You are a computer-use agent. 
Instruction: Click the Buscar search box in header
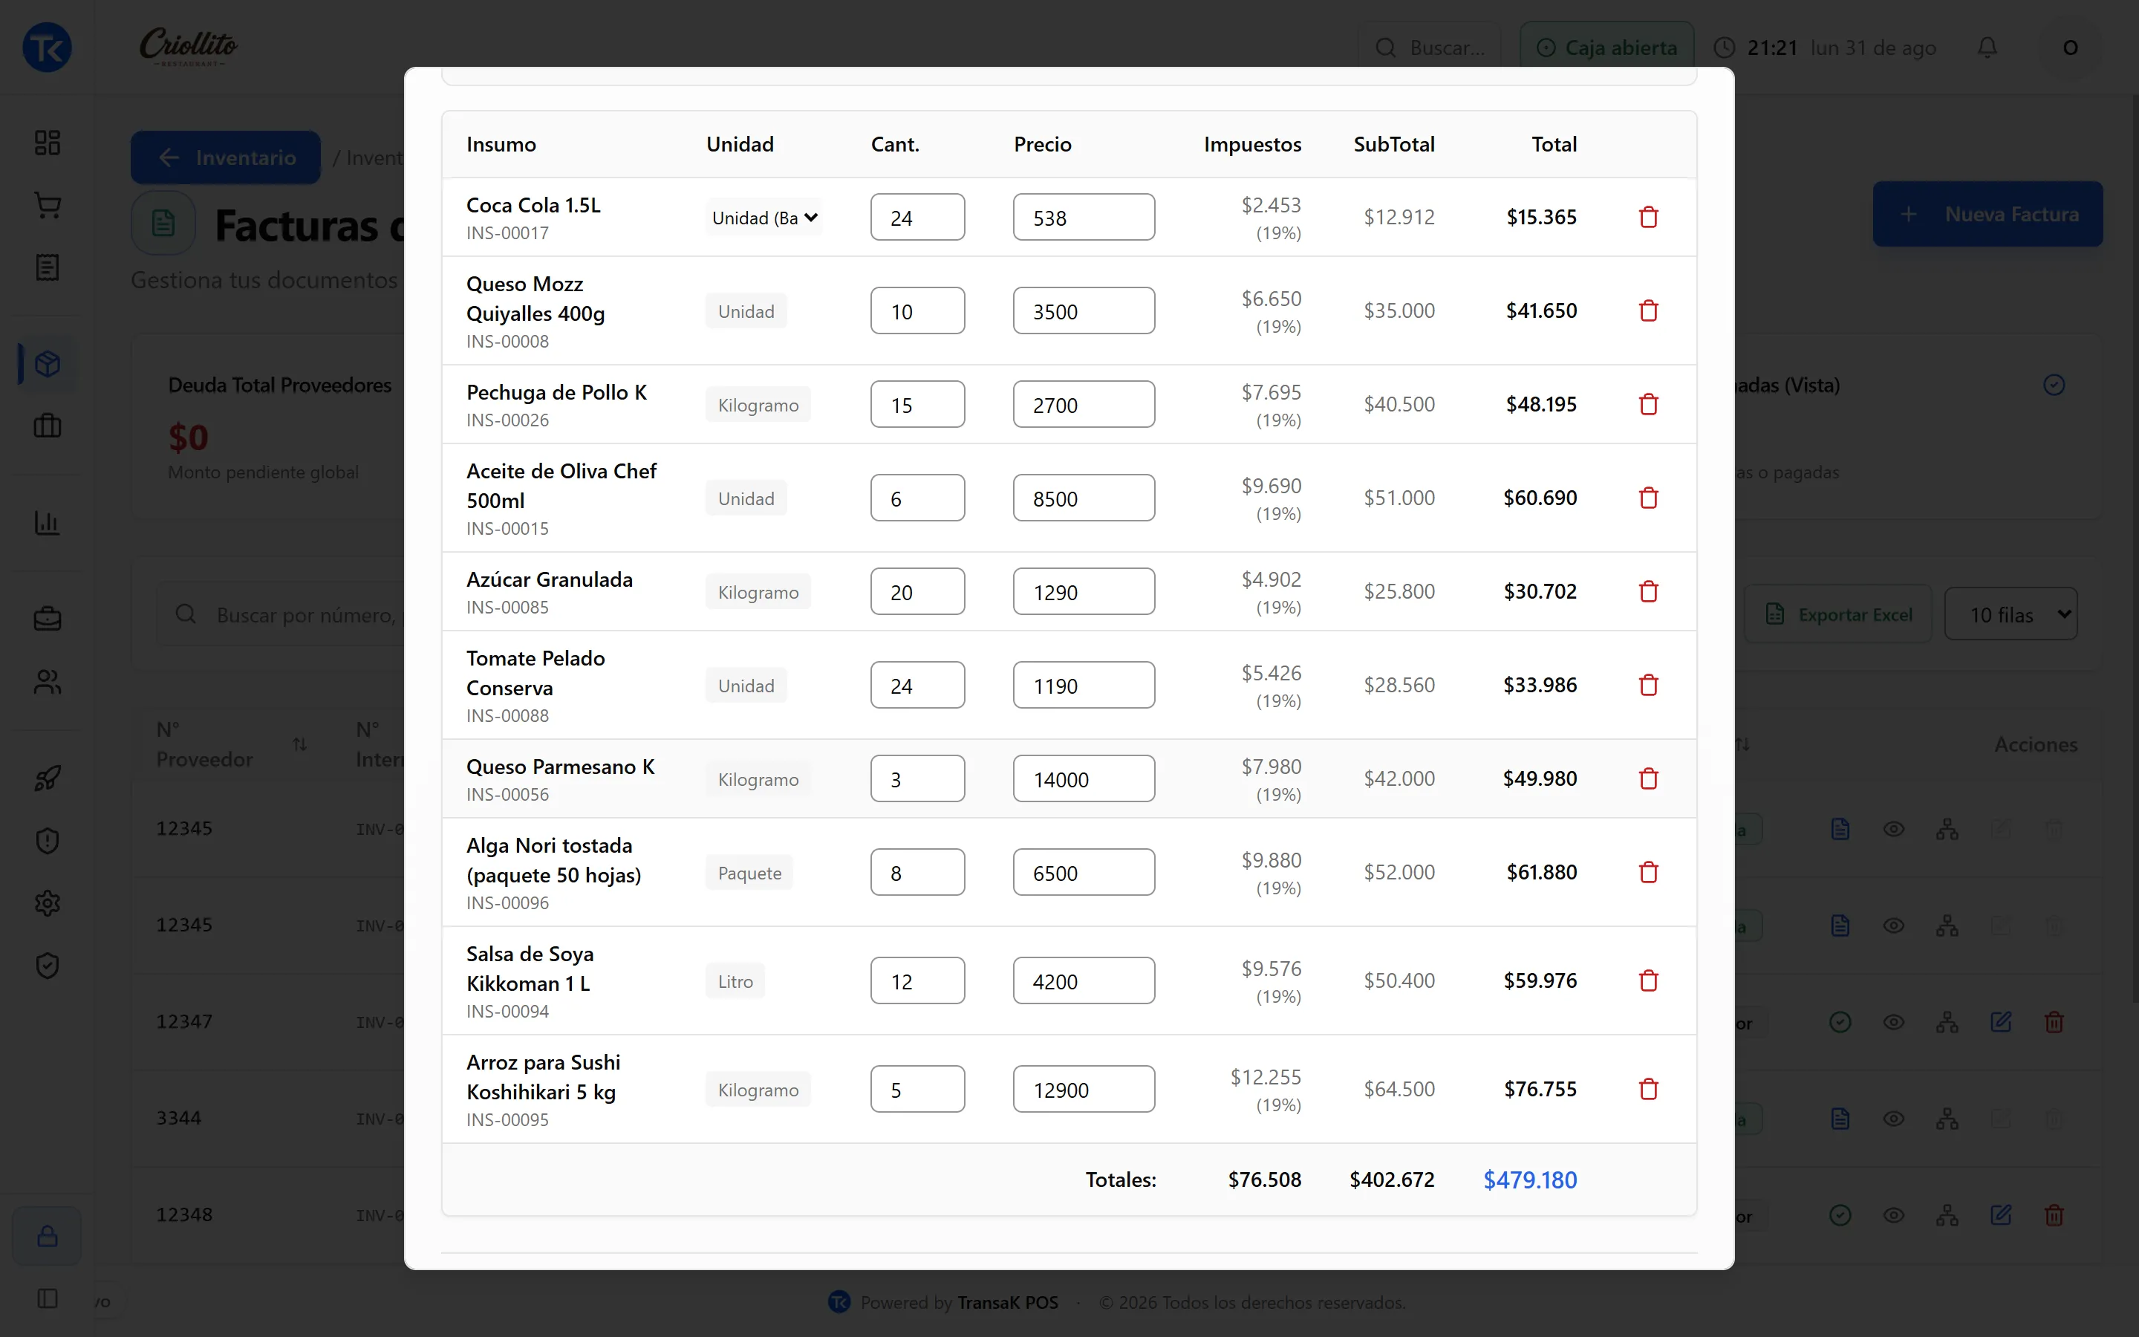coord(1430,47)
